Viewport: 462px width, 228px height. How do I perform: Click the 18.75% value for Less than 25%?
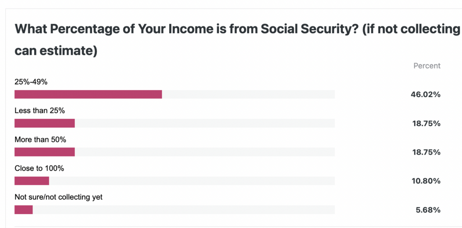[426, 123]
